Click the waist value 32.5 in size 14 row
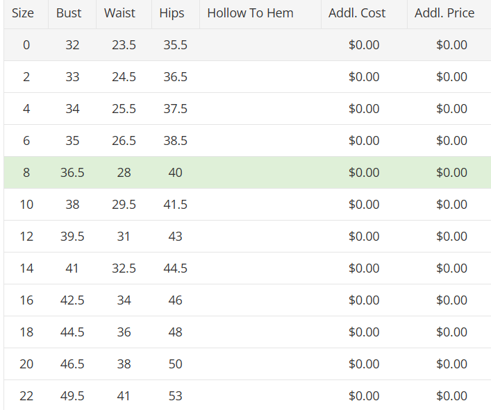 coord(124,268)
